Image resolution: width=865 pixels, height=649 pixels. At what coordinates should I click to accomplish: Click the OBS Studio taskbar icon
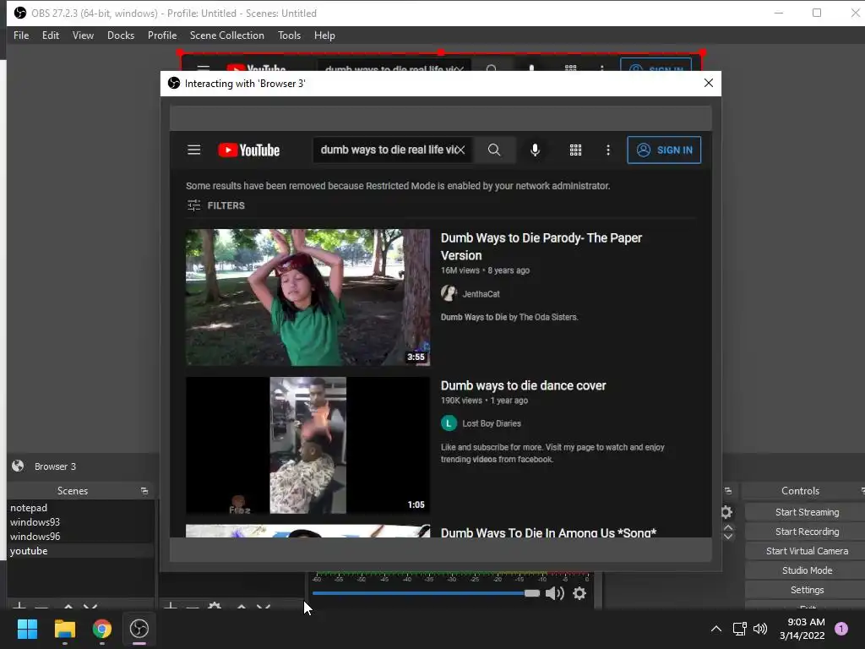139,629
